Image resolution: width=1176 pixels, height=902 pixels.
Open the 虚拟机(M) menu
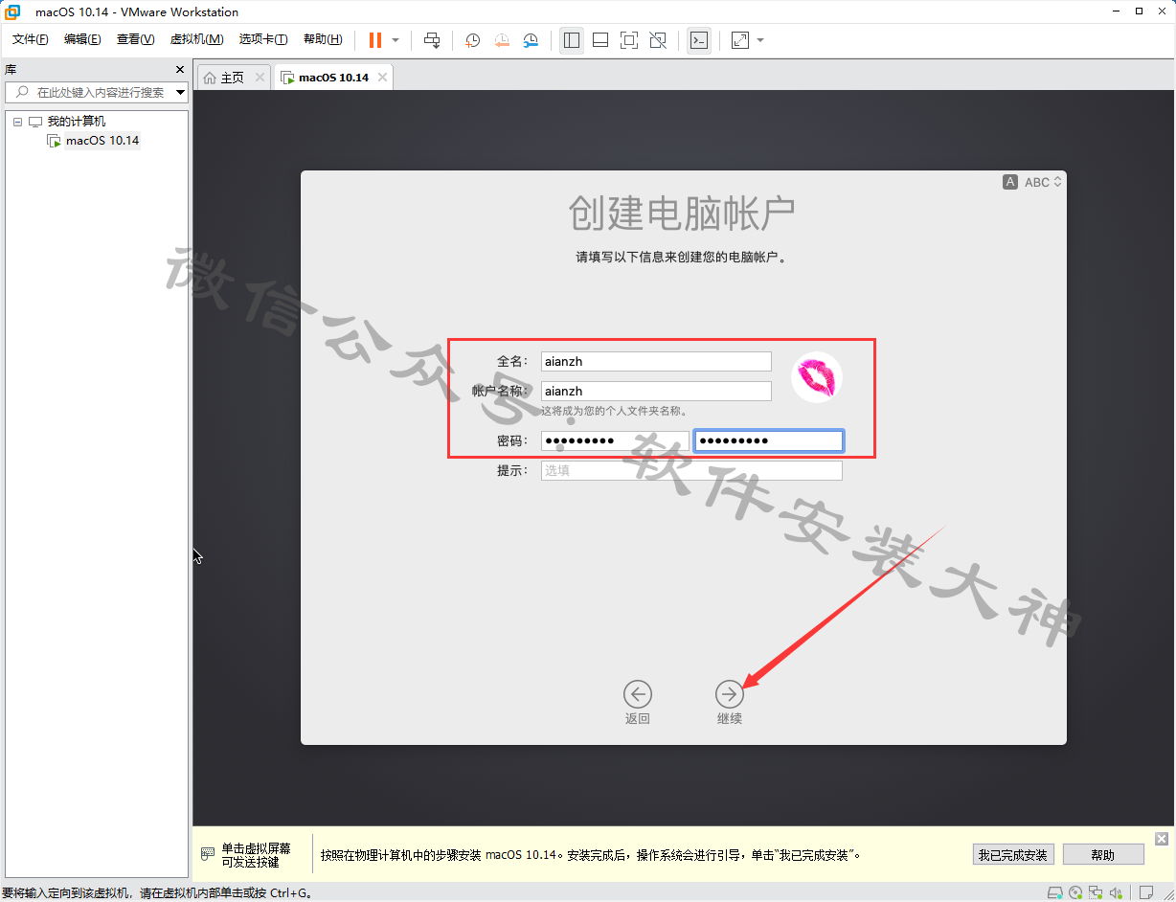click(196, 39)
